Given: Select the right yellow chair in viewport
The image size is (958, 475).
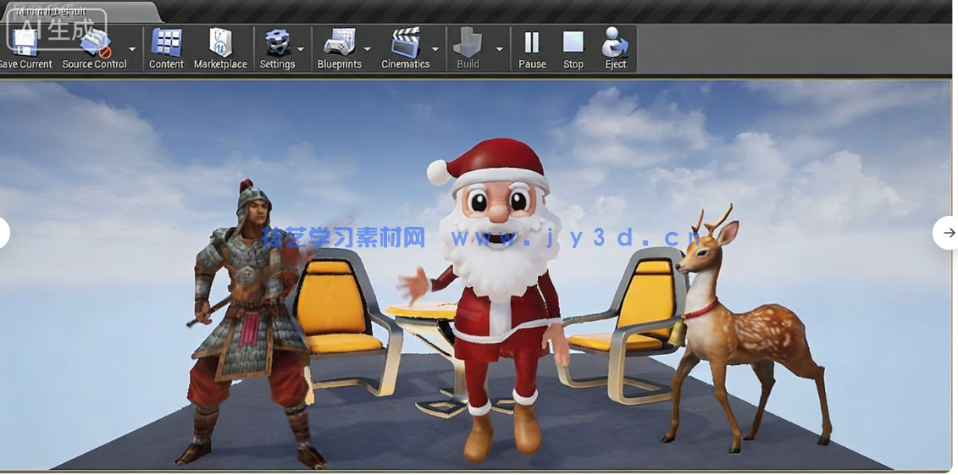Looking at the screenshot, I should point(626,323).
